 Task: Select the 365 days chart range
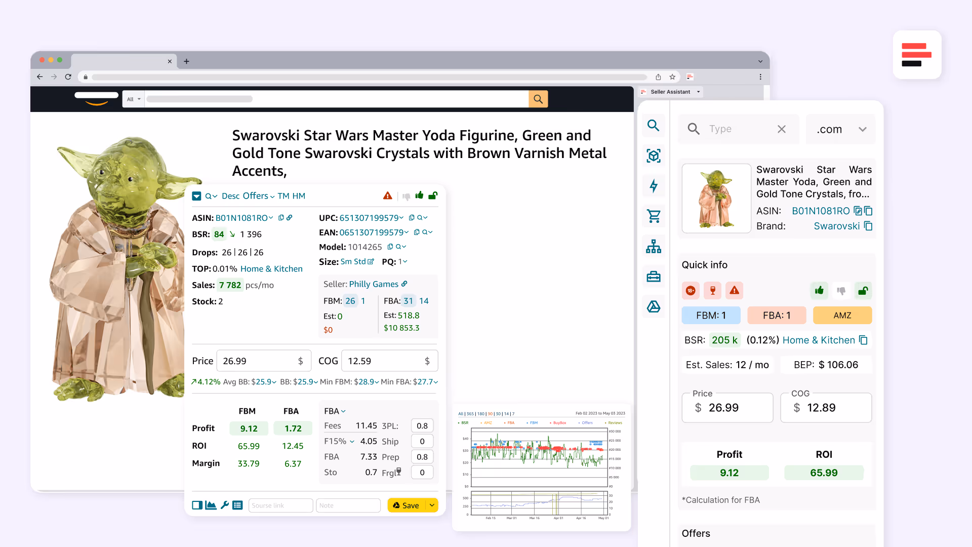(470, 414)
